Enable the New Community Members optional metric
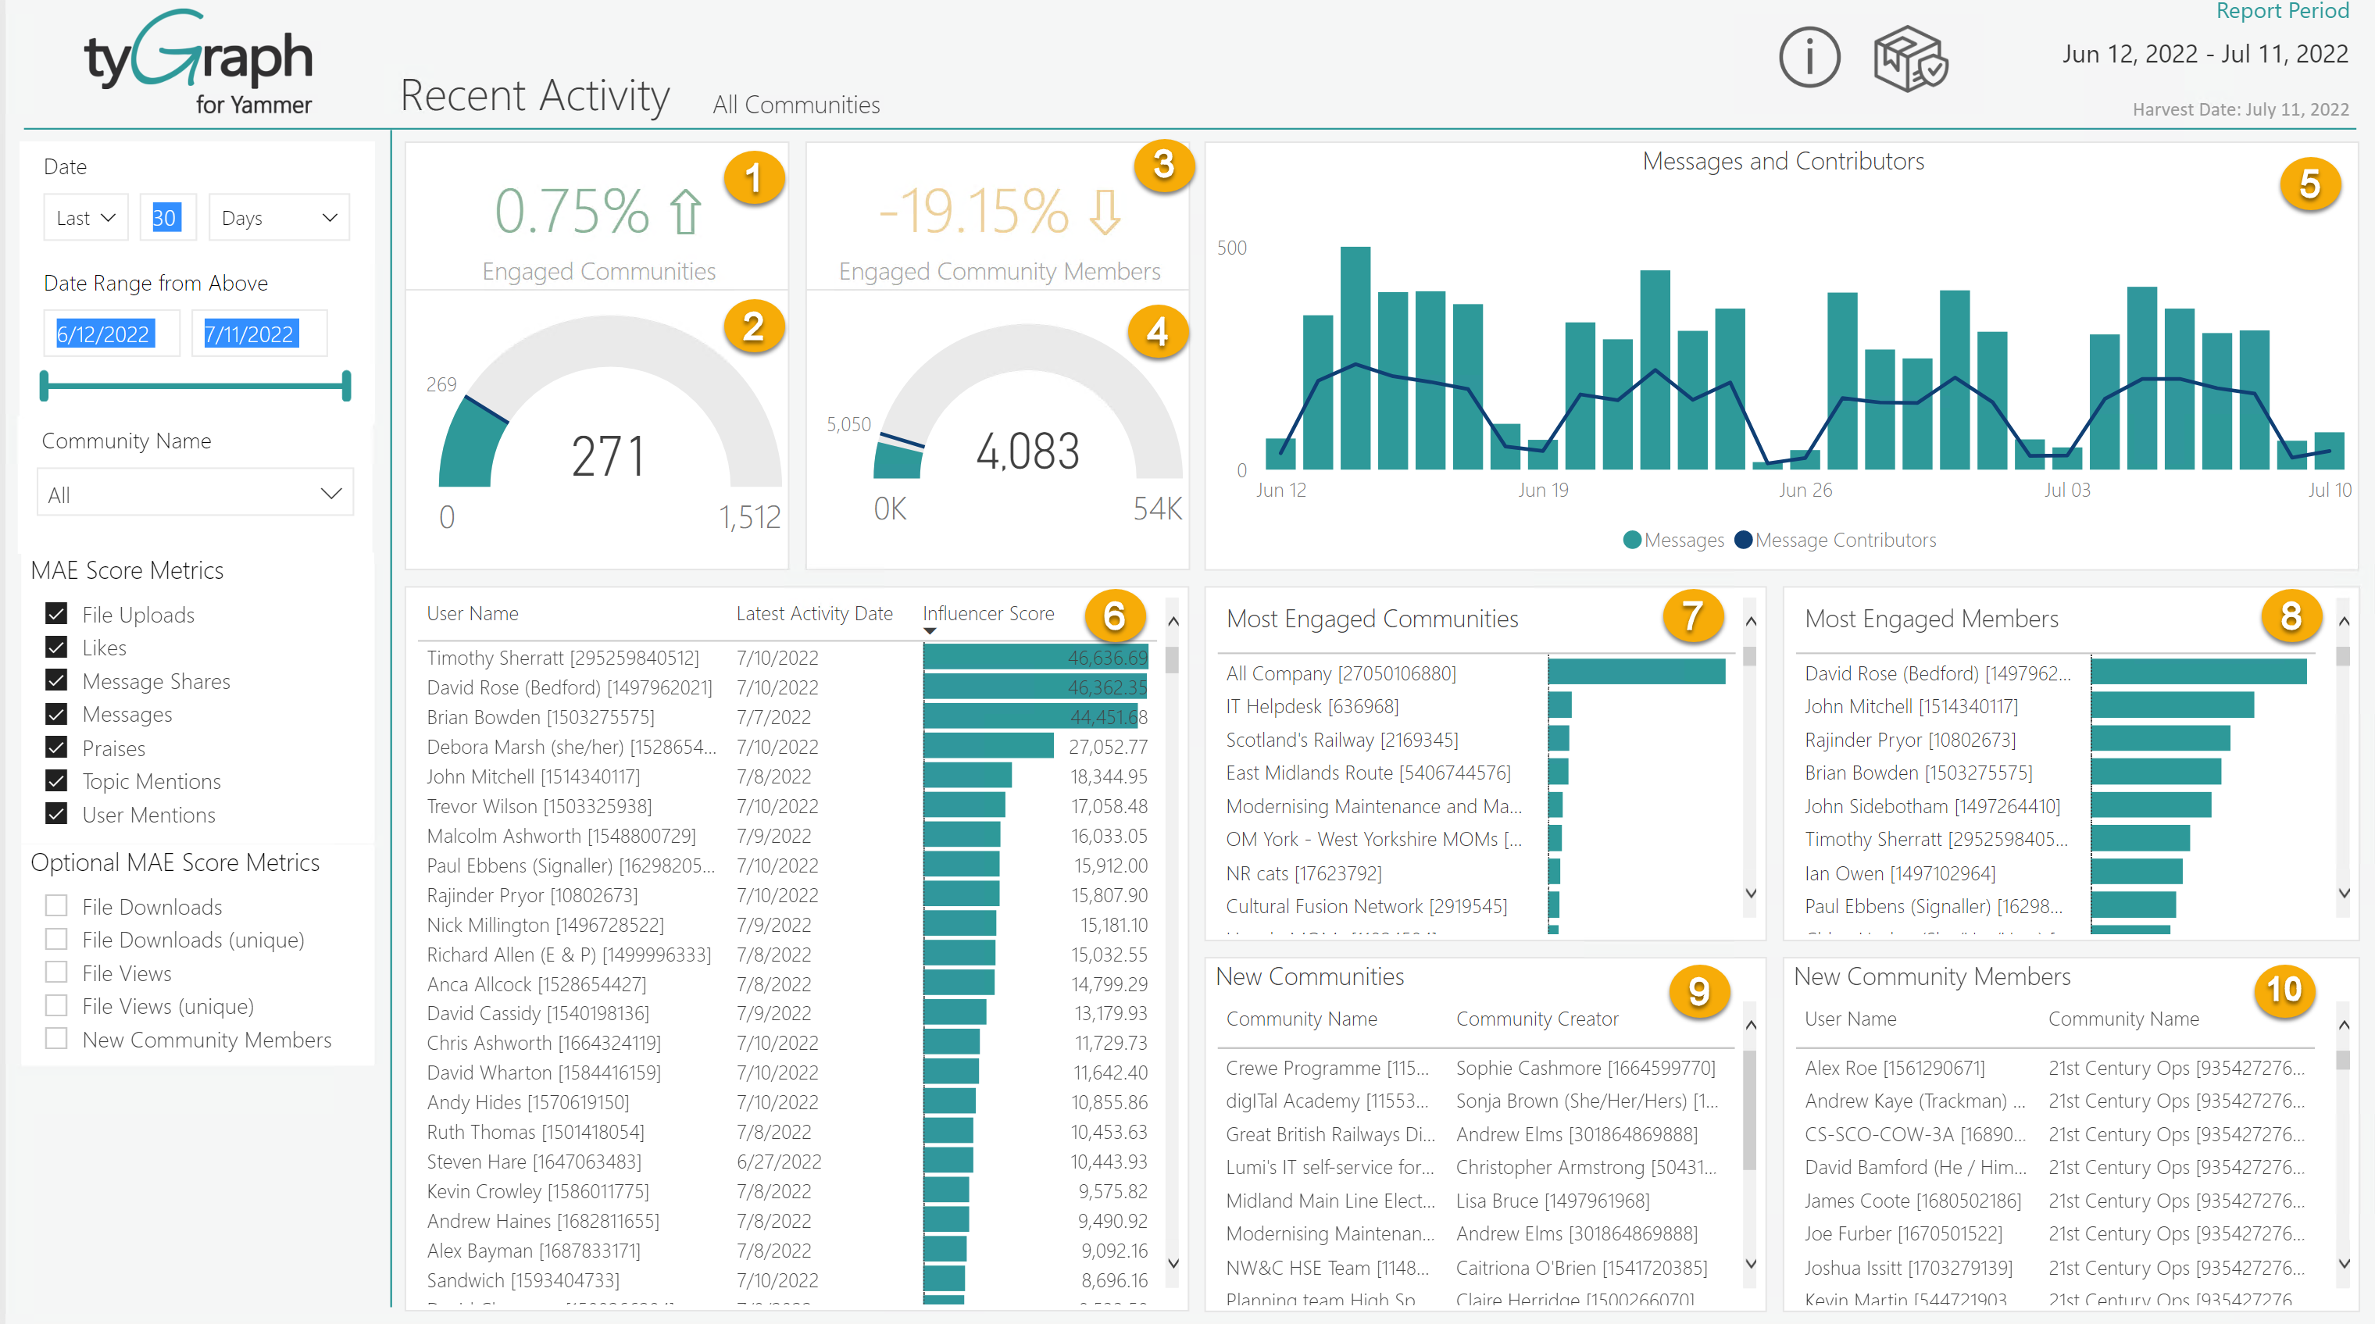Viewport: 2375px width, 1324px height. (56, 1039)
